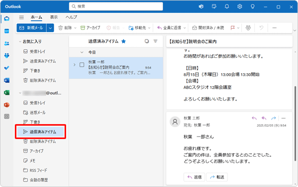Screen dimensions: 298x187
Task: Click the forward arrow icon in message header
Action: 274,118
